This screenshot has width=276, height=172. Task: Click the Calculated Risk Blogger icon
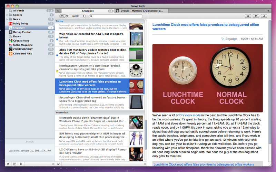tap(11, 54)
